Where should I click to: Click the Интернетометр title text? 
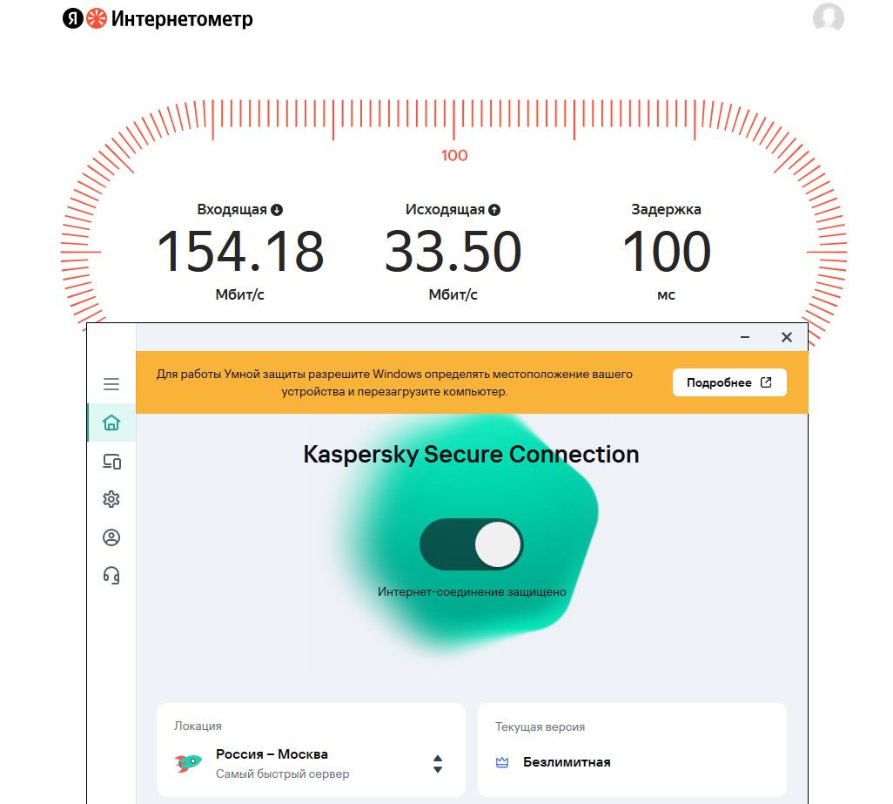[182, 19]
